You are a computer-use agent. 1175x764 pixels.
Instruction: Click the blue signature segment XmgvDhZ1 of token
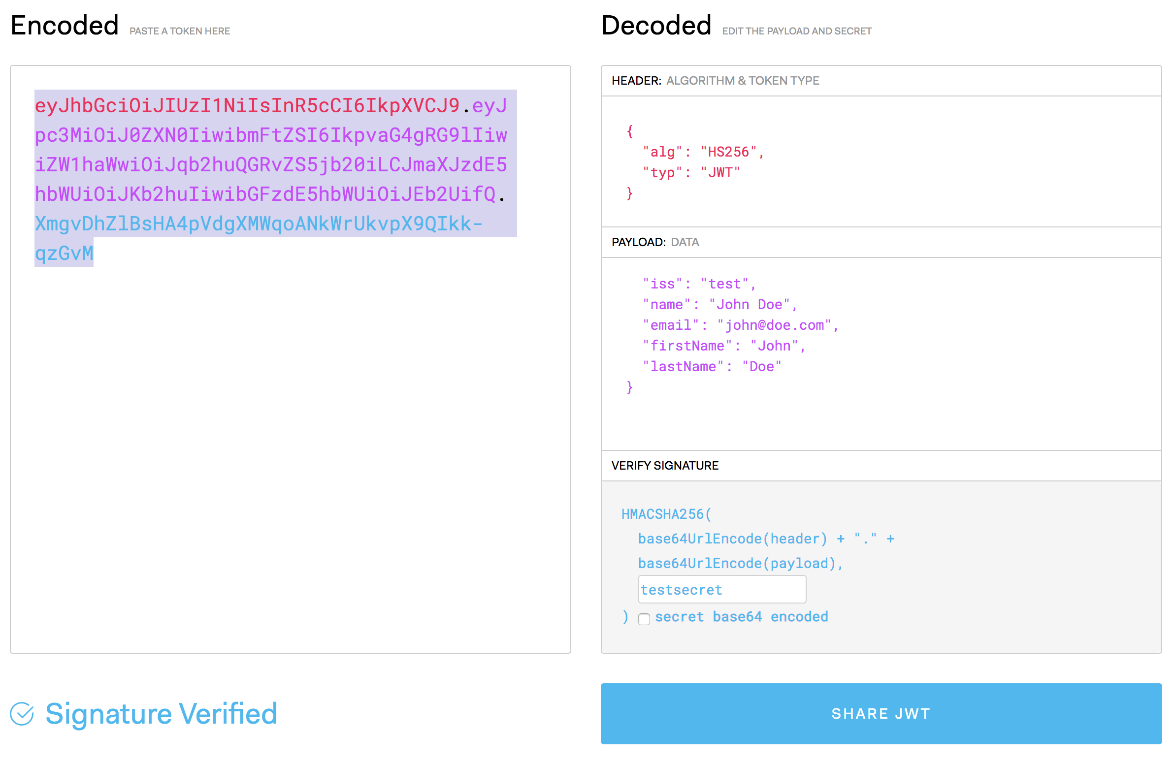[x=257, y=224]
